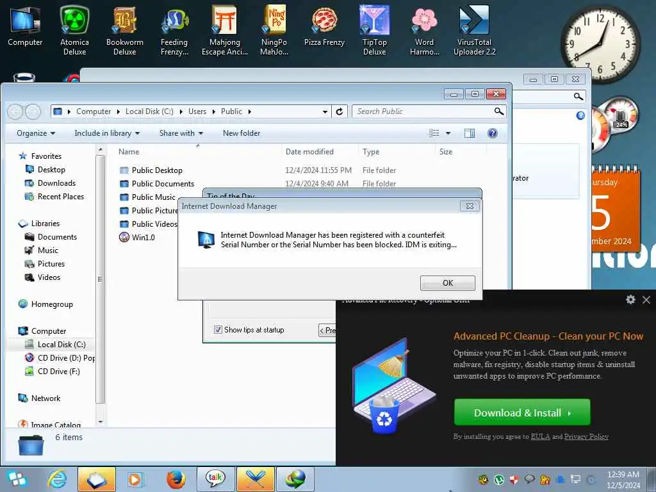Select Documents under Libraries
656x492 pixels.
57,237
